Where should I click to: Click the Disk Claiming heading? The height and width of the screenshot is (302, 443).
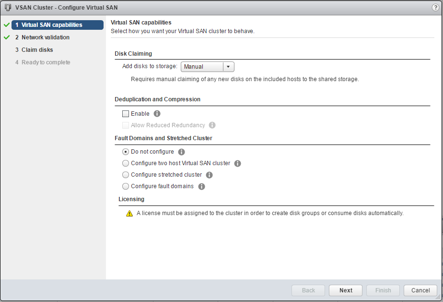(x=133, y=54)
